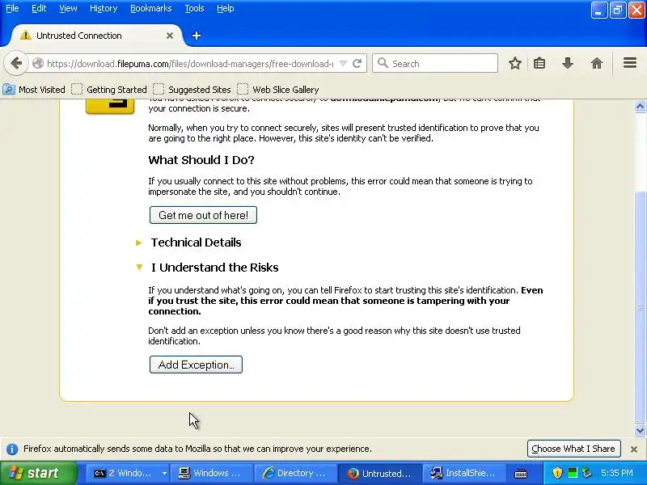Reload the page with the refresh icon
This screenshot has height=485, width=647.
(x=357, y=64)
